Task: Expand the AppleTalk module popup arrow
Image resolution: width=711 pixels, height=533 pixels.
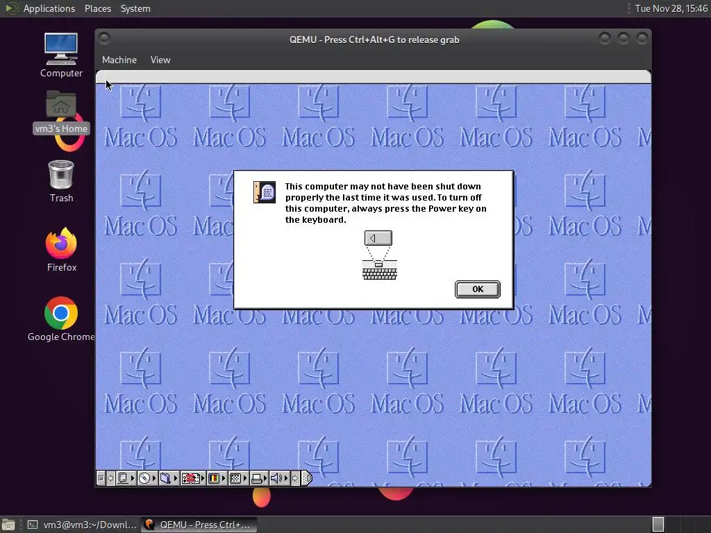Action: click(x=133, y=478)
